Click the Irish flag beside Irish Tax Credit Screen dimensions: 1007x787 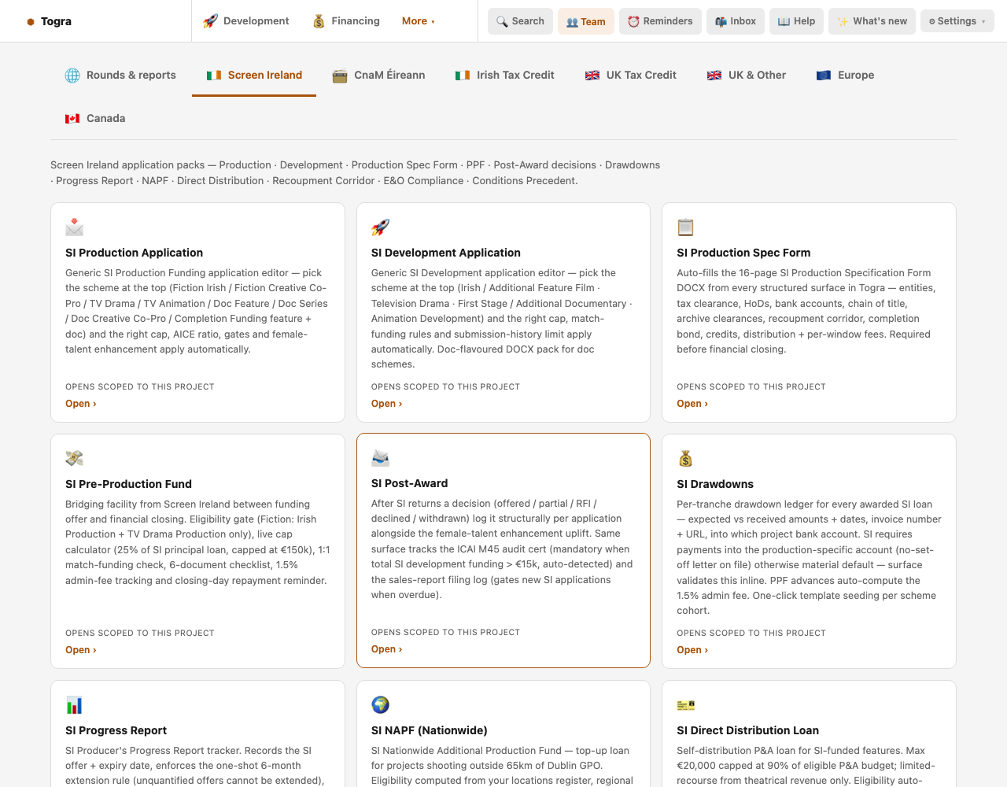click(463, 76)
